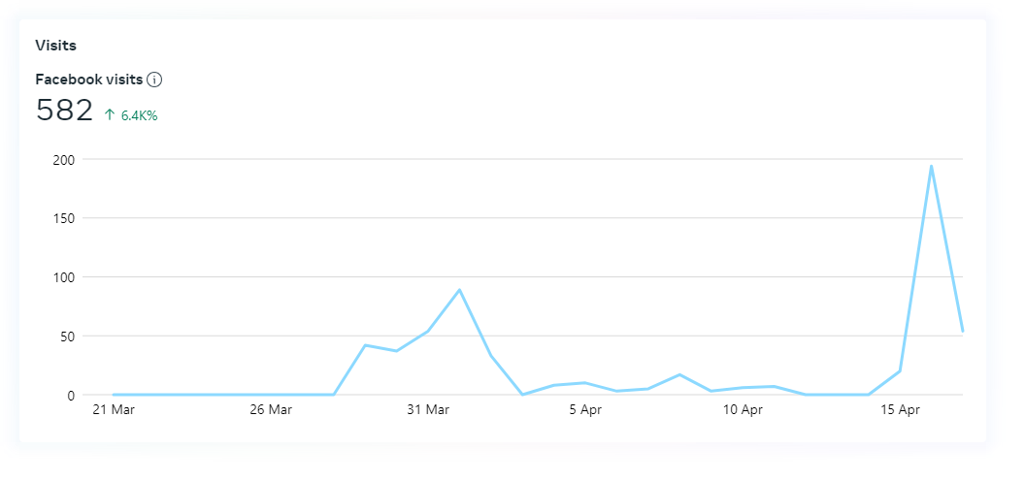Select the 582 total visits number
Image resolution: width=1025 pixels, height=481 pixels.
click(64, 111)
